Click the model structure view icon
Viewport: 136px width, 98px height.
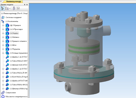pyautogui.click(x=2, y=8)
